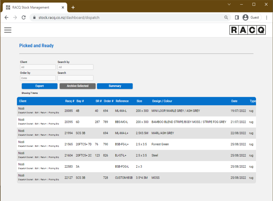Image resolution: width=273 pixels, height=201 pixels.
Task: Open Picking Slip for Racq 21565
Action: tap(54, 146)
